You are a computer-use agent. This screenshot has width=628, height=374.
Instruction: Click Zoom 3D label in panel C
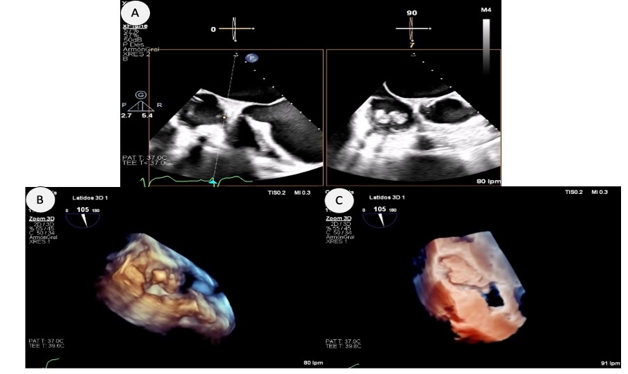point(338,218)
